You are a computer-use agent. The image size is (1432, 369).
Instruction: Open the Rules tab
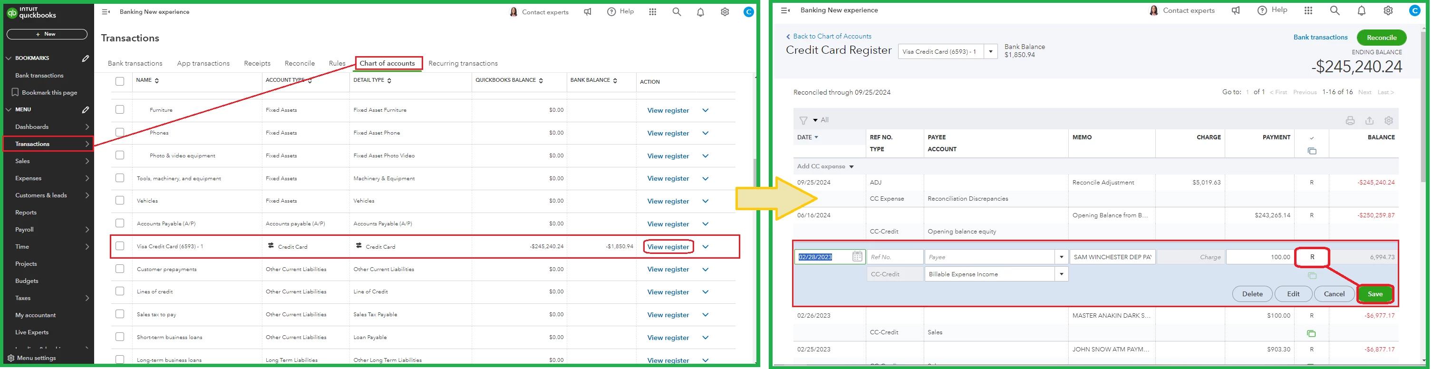(x=337, y=63)
